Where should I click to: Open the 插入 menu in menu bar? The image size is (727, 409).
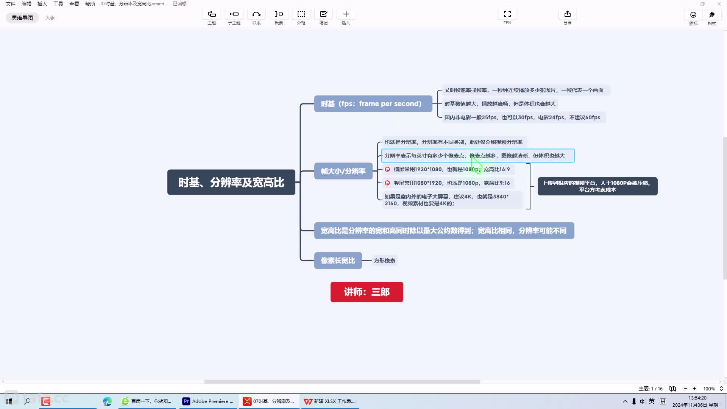pos(42,4)
